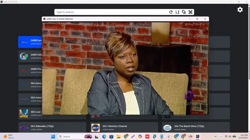
Task: Open Copilot from taskbar
Action: point(140,136)
